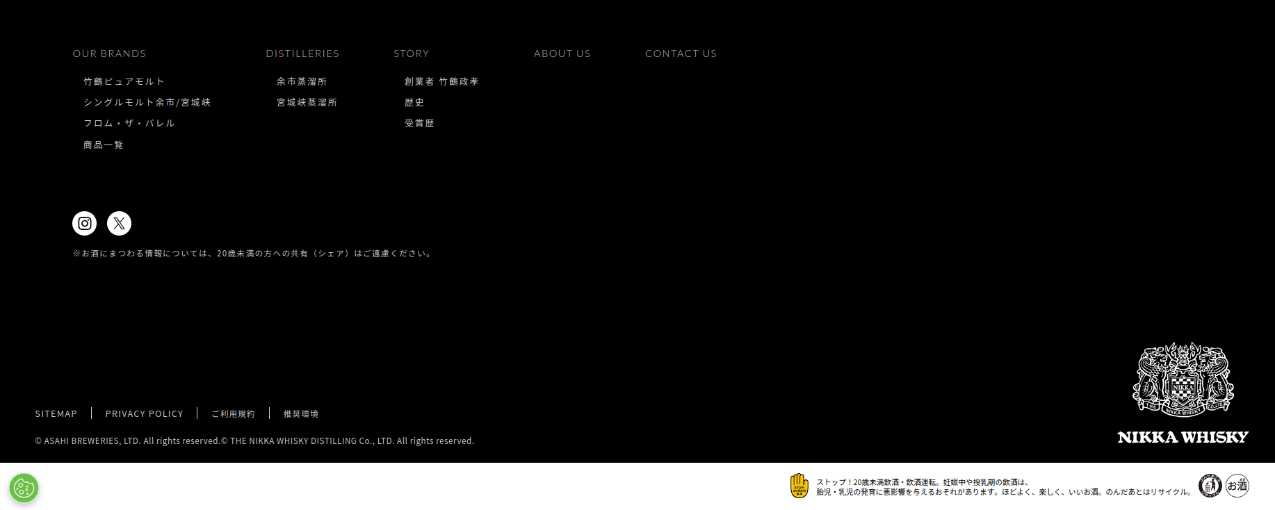Open the 竹鶴ピュアモルト brand link
Screen dimensions: 1275x510
124,81
